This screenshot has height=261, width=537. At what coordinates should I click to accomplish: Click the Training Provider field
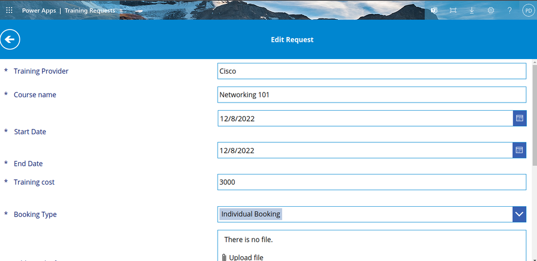click(x=371, y=71)
